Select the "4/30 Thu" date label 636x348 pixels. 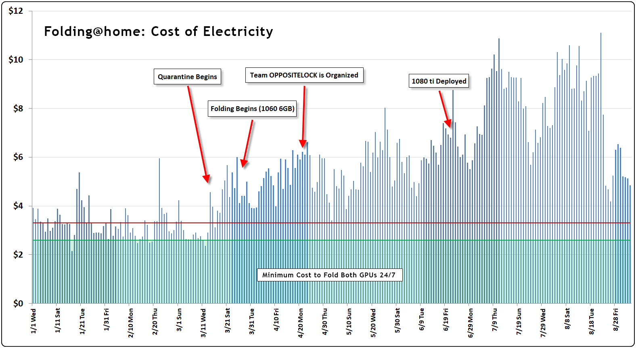click(x=325, y=322)
